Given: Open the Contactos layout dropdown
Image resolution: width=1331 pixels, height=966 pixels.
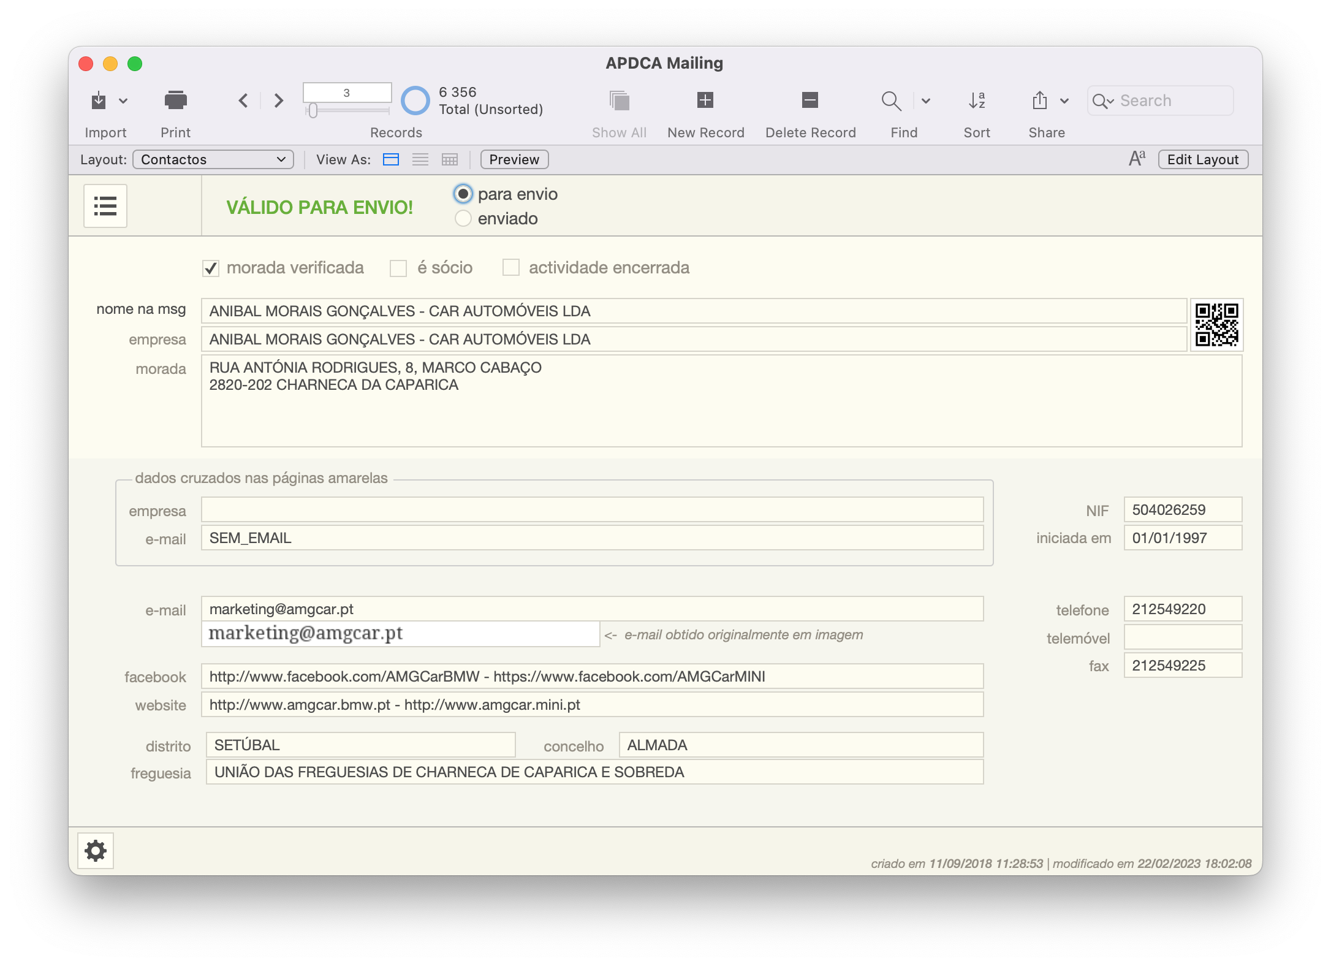Looking at the screenshot, I should tap(213, 159).
